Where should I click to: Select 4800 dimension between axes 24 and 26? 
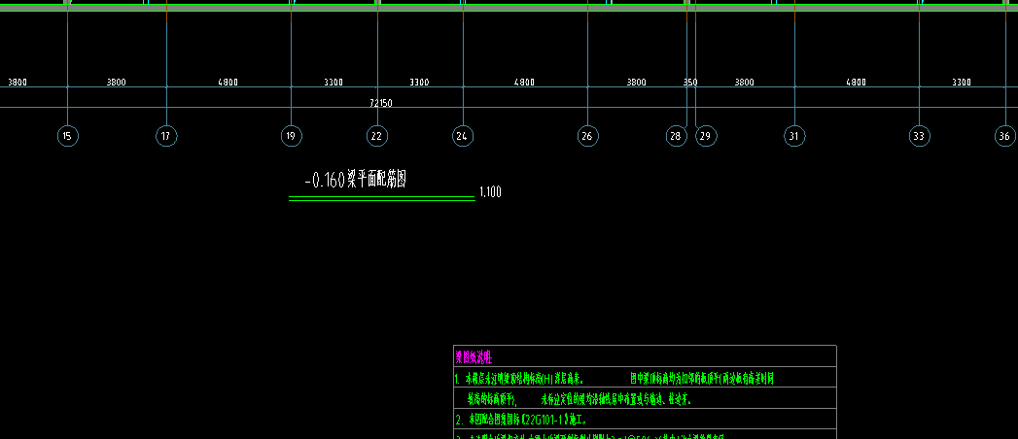click(525, 83)
